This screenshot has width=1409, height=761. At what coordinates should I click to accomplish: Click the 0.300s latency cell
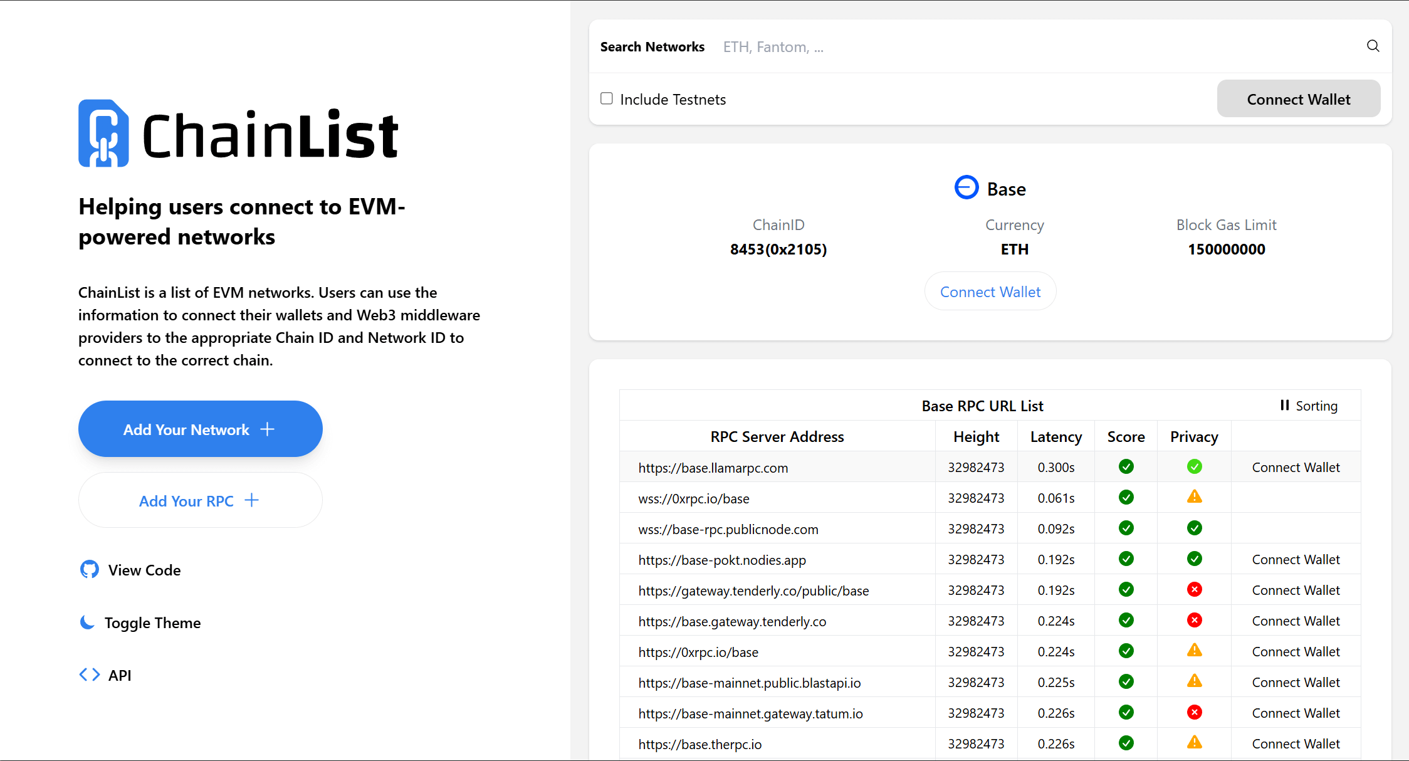(x=1055, y=467)
